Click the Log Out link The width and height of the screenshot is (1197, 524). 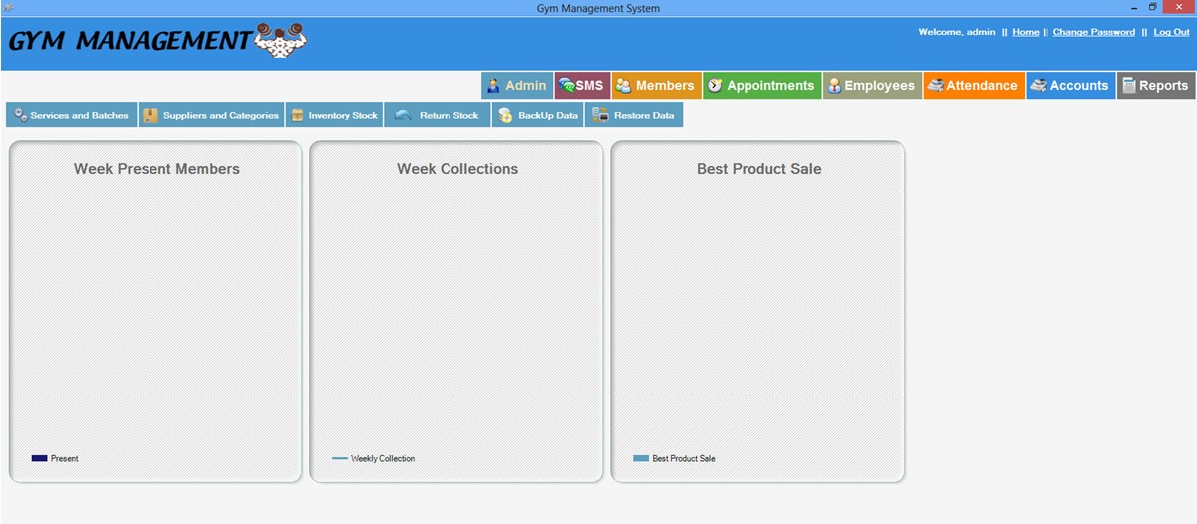[1171, 32]
